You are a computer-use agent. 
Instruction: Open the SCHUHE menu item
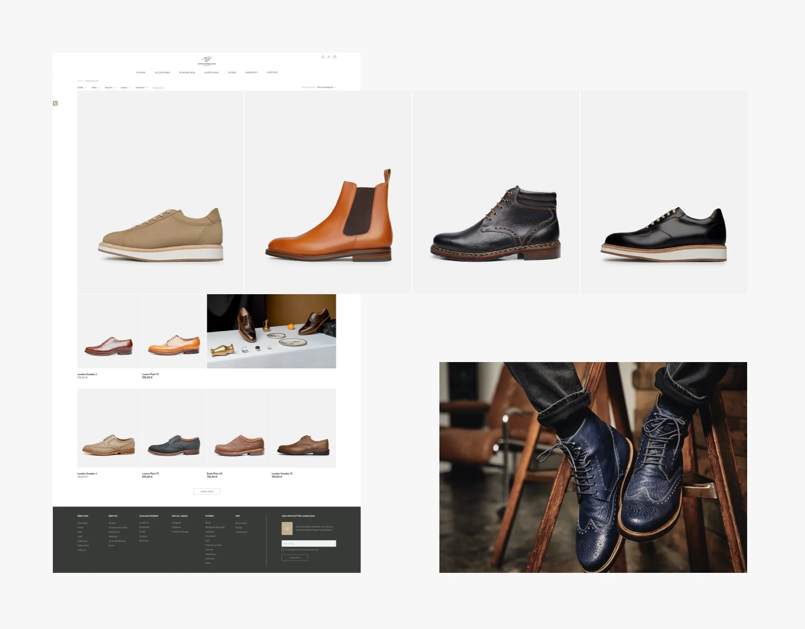click(x=141, y=72)
